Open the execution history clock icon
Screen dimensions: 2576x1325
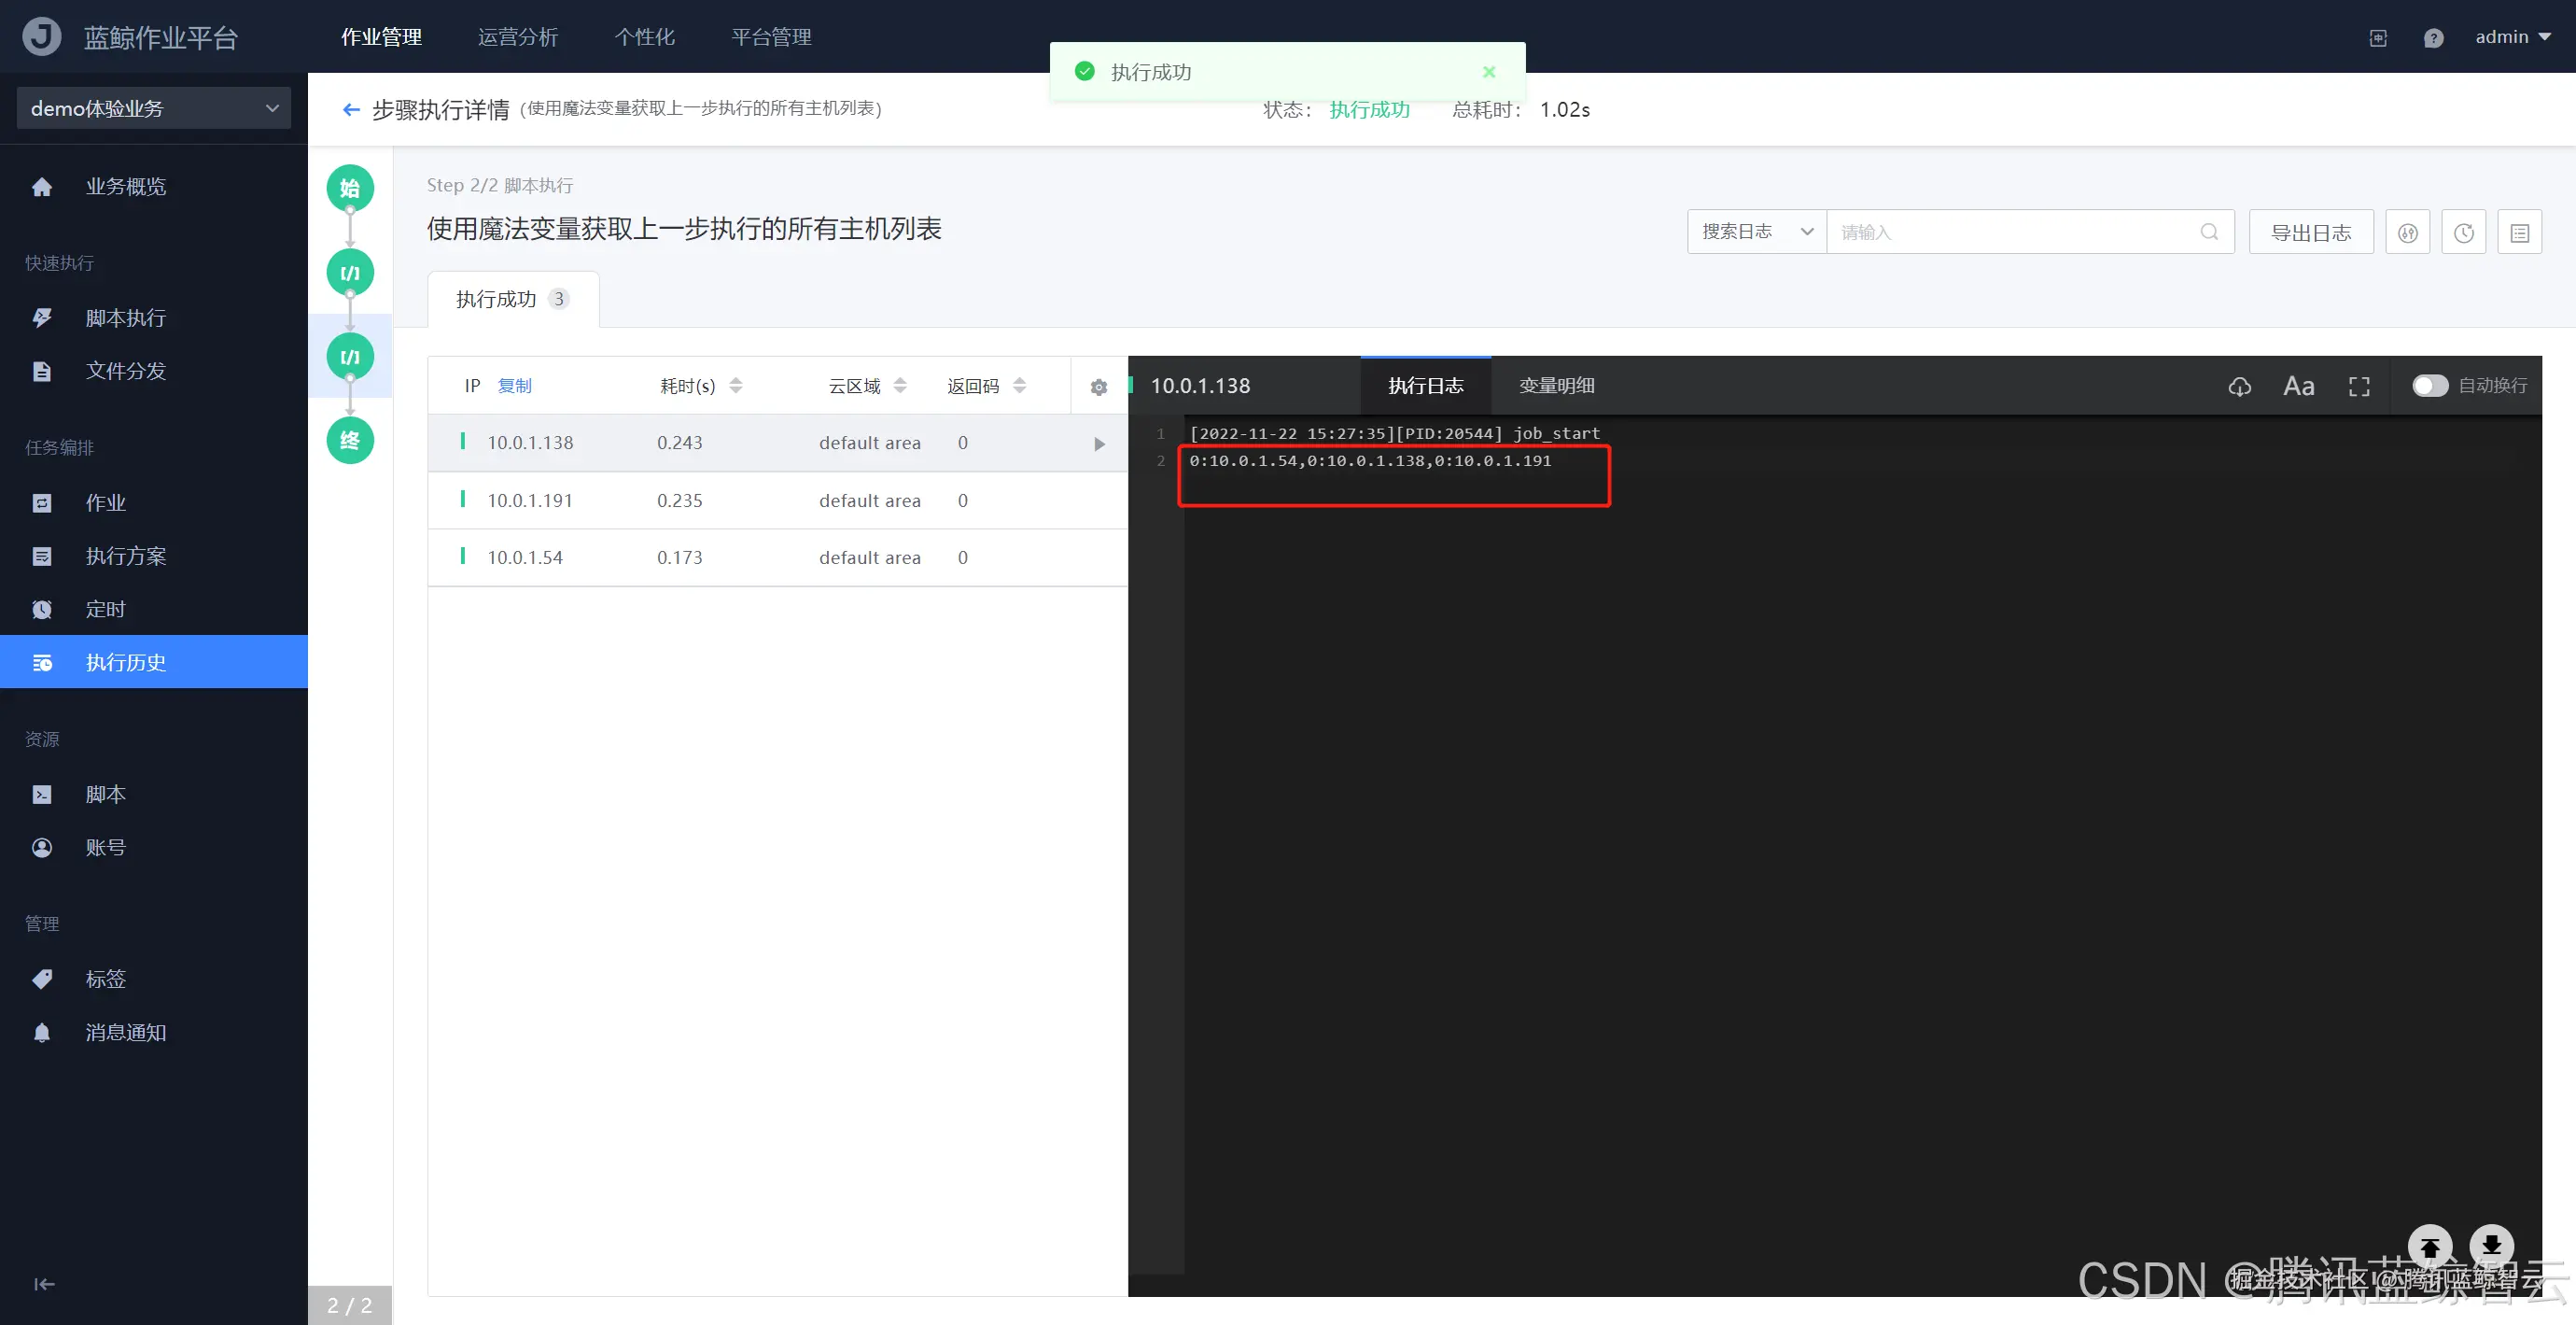2463,232
